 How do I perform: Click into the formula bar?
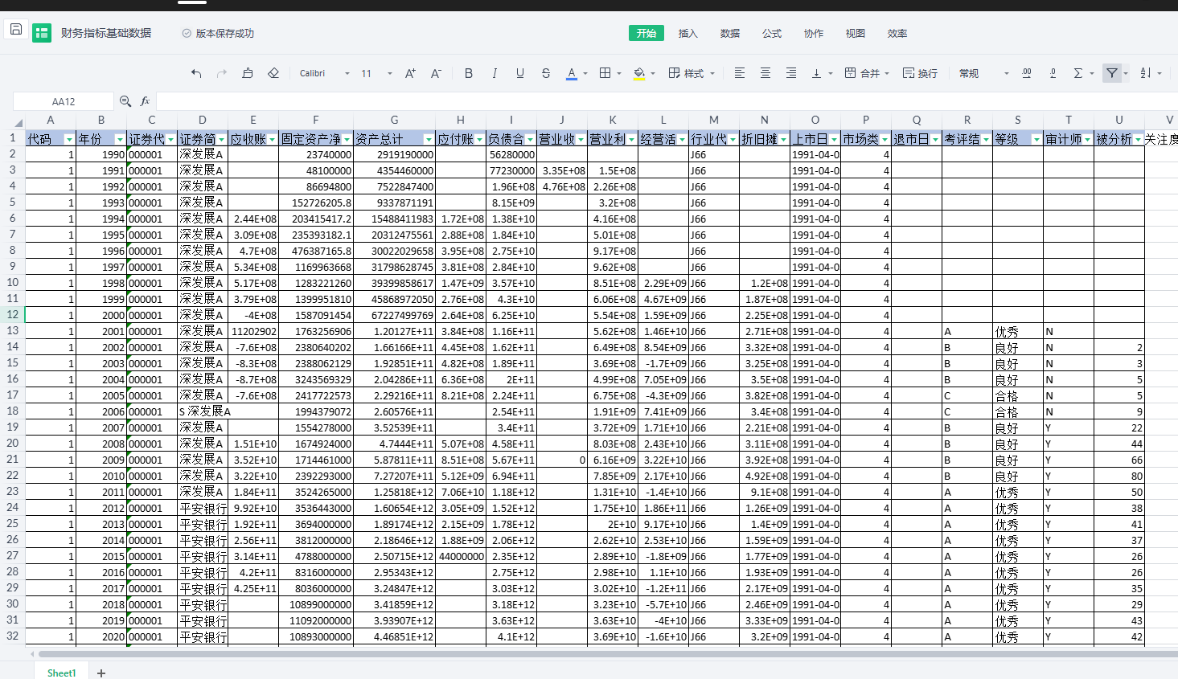pos(666,101)
